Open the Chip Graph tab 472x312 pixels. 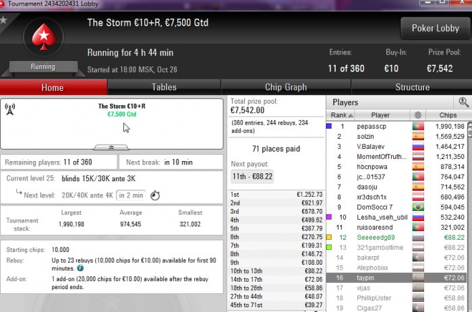(286, 87)
